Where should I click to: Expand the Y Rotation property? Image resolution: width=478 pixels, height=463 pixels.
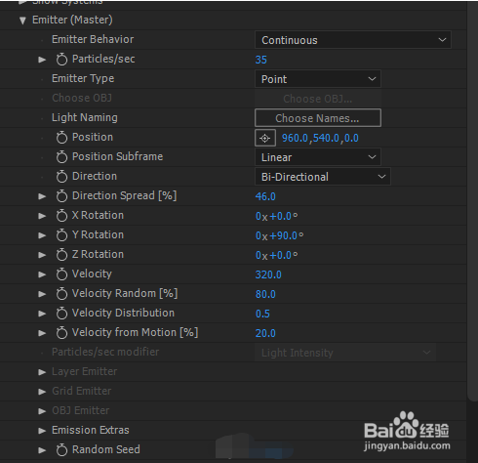(x=42, y=235)
